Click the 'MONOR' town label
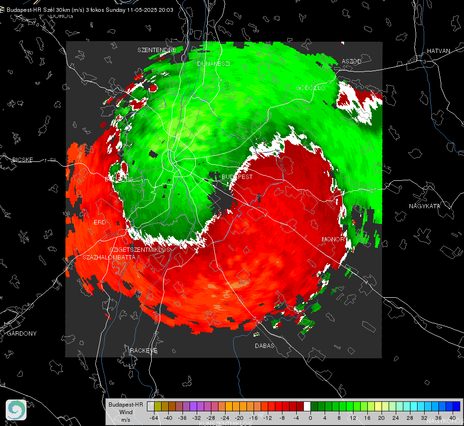The height and width of the screenshot is (426, 464). coord(333,239)
